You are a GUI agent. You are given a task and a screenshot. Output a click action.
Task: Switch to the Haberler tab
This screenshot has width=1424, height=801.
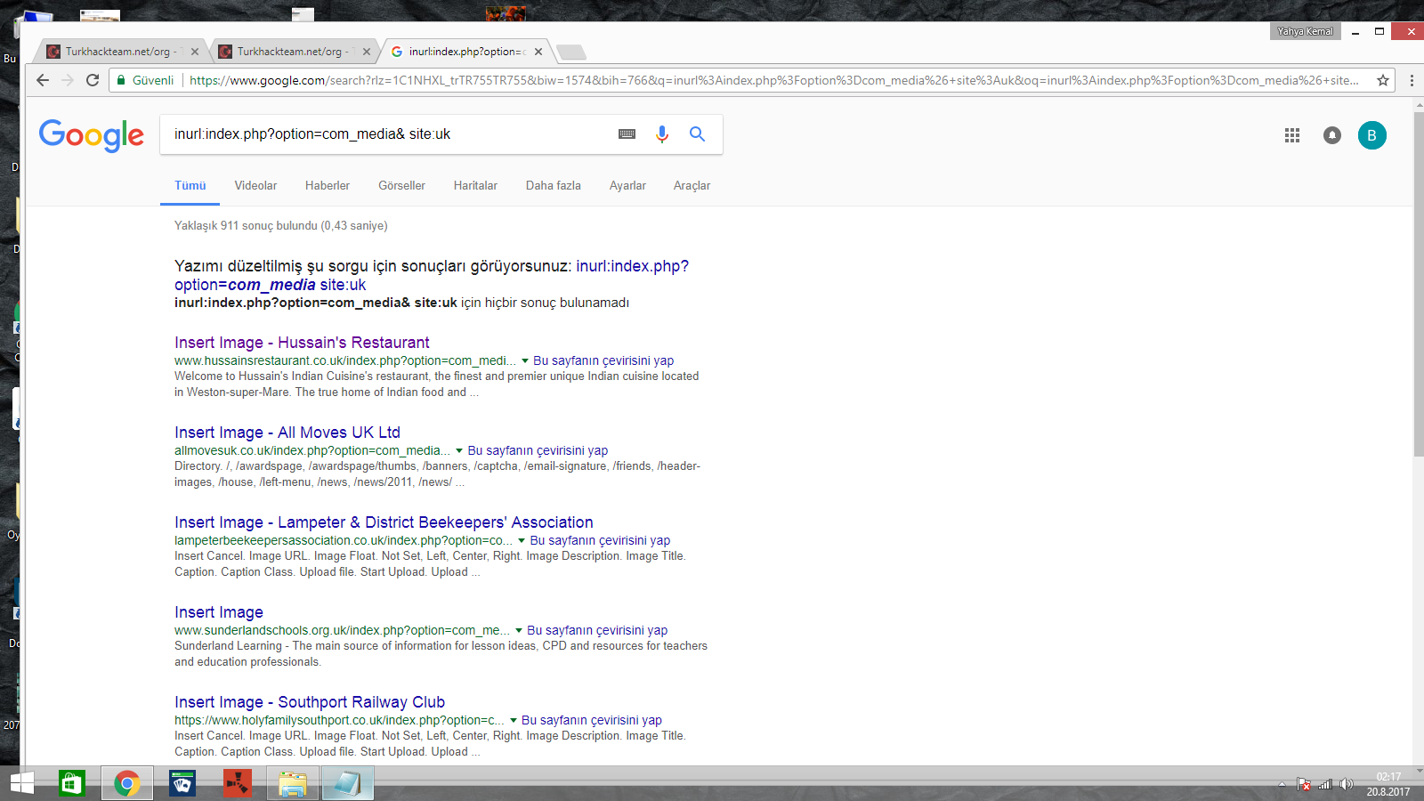328,186
